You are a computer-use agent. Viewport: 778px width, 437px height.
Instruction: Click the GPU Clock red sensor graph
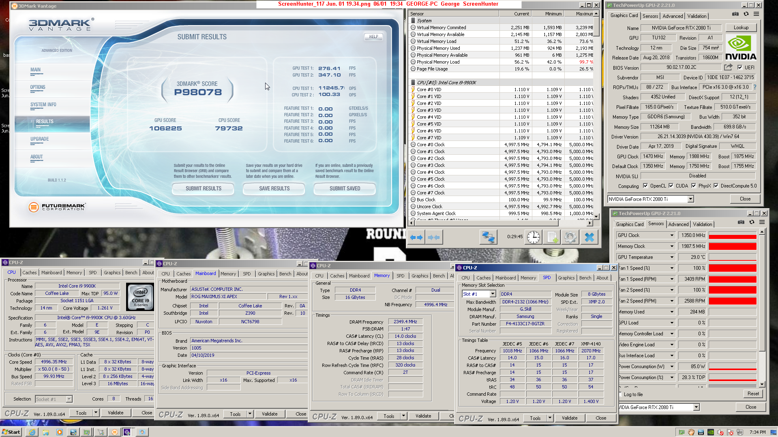(x=732, y=235)
